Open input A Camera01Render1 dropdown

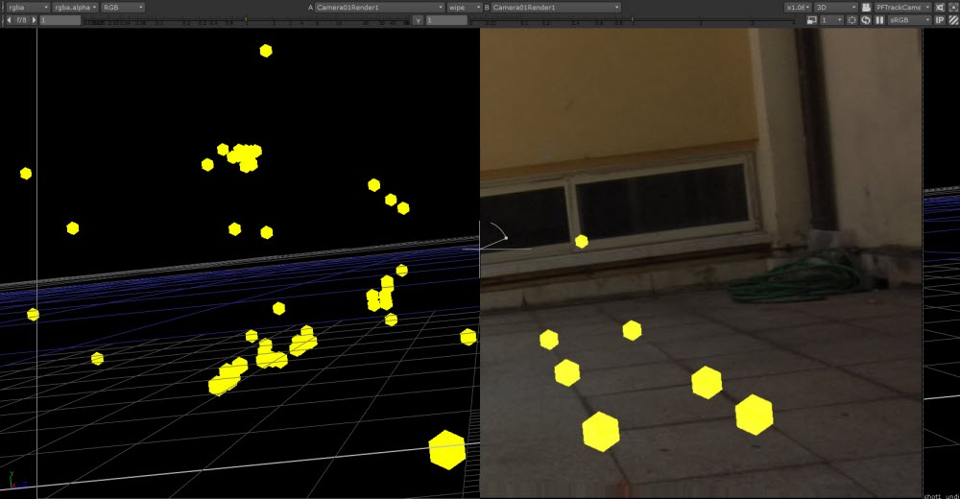pos(379,8)
